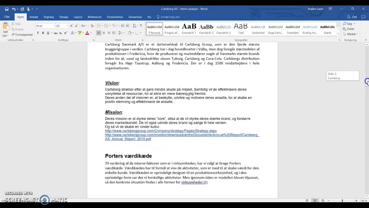
Task: Apply the Titel style
Action: pos(241,29)
